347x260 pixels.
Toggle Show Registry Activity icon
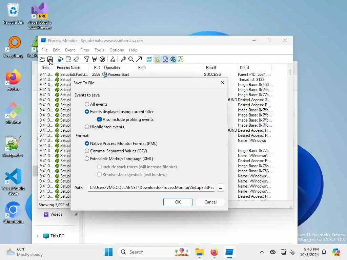149,59
